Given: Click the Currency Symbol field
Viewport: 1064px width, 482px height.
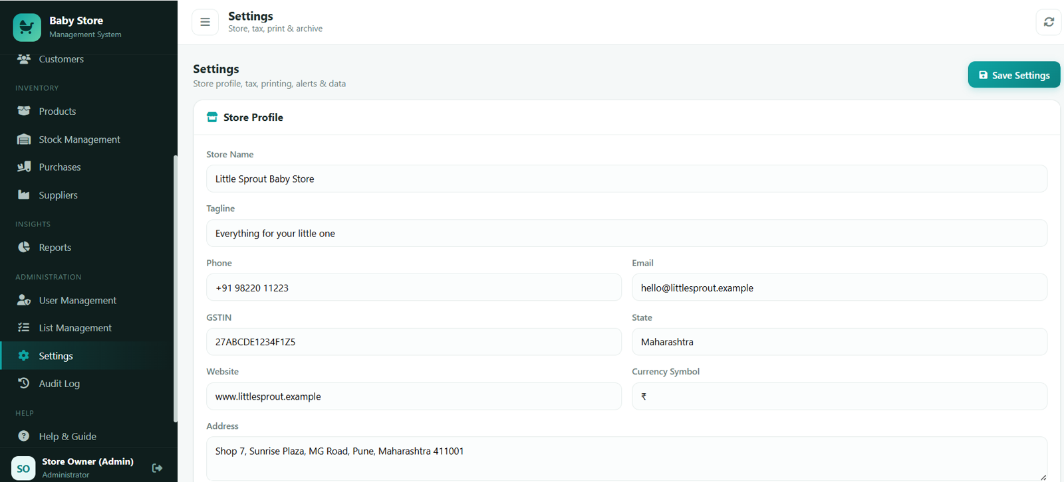Looking at the screenshot, I should [x=839, y=396].
